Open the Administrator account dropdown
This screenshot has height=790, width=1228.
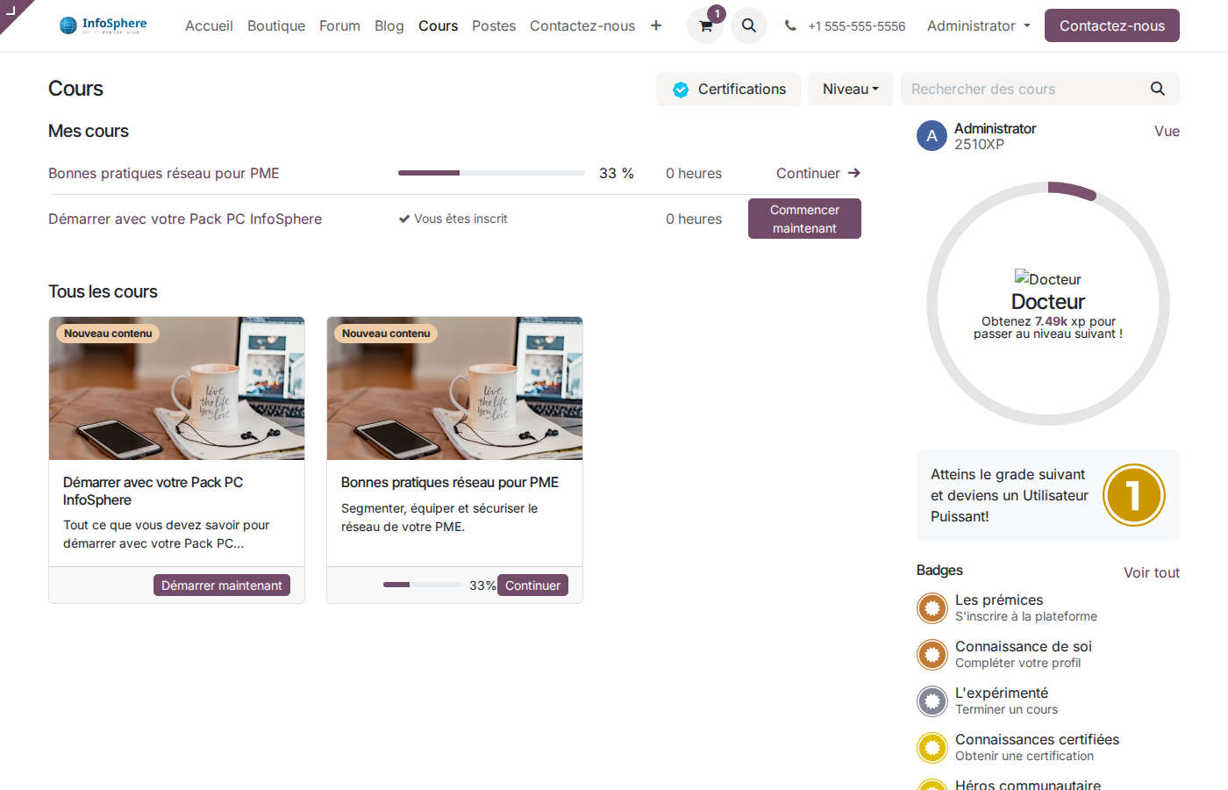[x=977, y=25]
